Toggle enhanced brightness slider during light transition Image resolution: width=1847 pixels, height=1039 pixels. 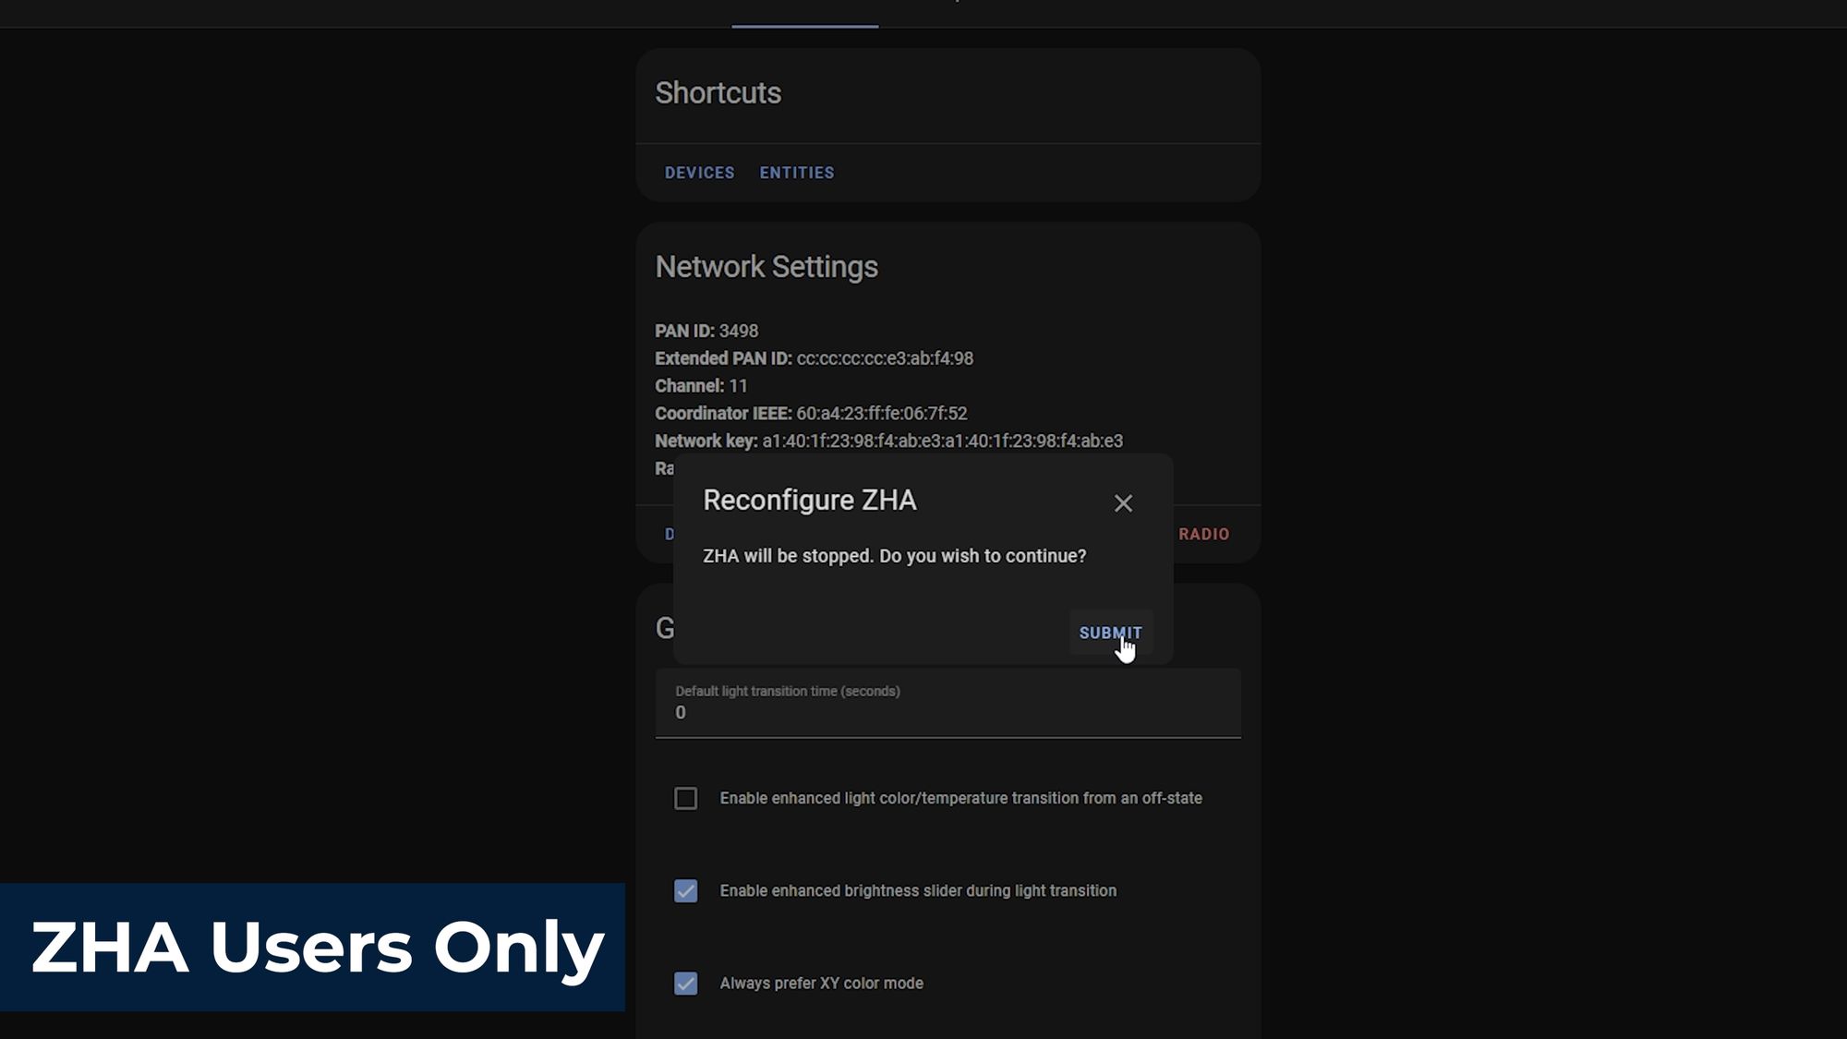[x=686, y=889]
